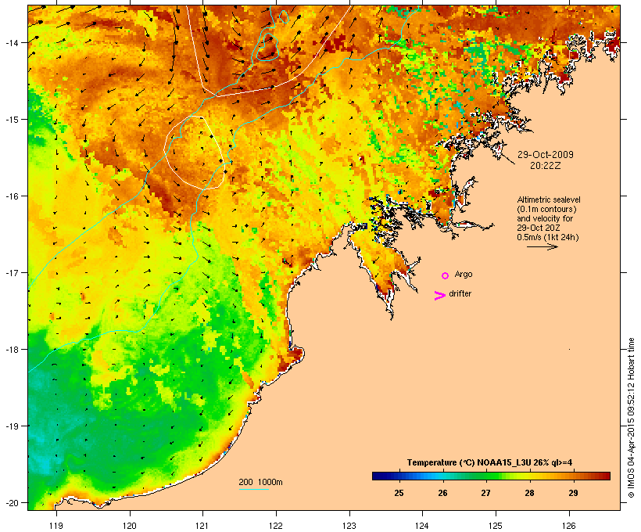Click the colorbar value 27
This screenshot has width=641, height=532.
(x=485, y=493)
